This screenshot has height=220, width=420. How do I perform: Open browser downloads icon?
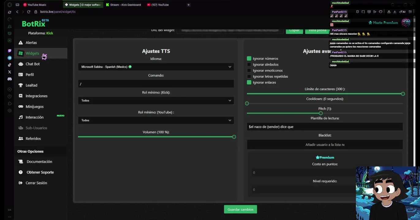[395, 12]
